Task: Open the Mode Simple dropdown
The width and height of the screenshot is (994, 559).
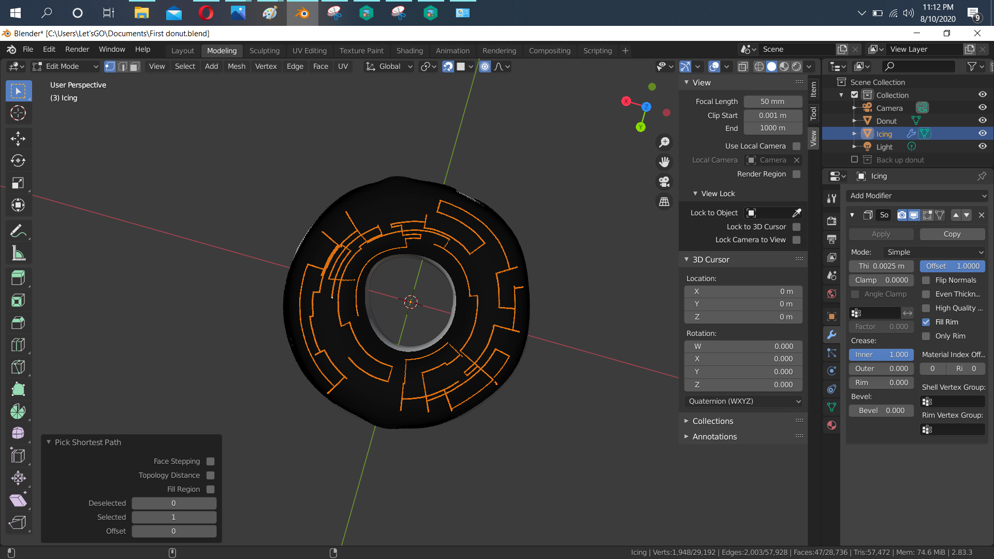Action: pos(934,252)
